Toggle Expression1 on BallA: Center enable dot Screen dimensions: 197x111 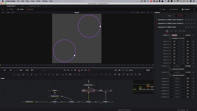point(156,27)
